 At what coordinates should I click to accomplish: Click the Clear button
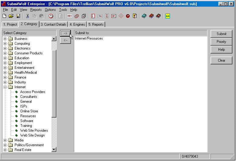coord(221,60)
